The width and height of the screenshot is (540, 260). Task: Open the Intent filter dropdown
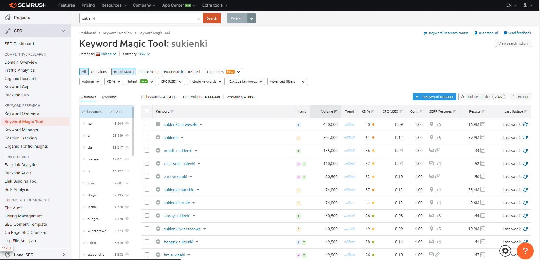[141, 81]
